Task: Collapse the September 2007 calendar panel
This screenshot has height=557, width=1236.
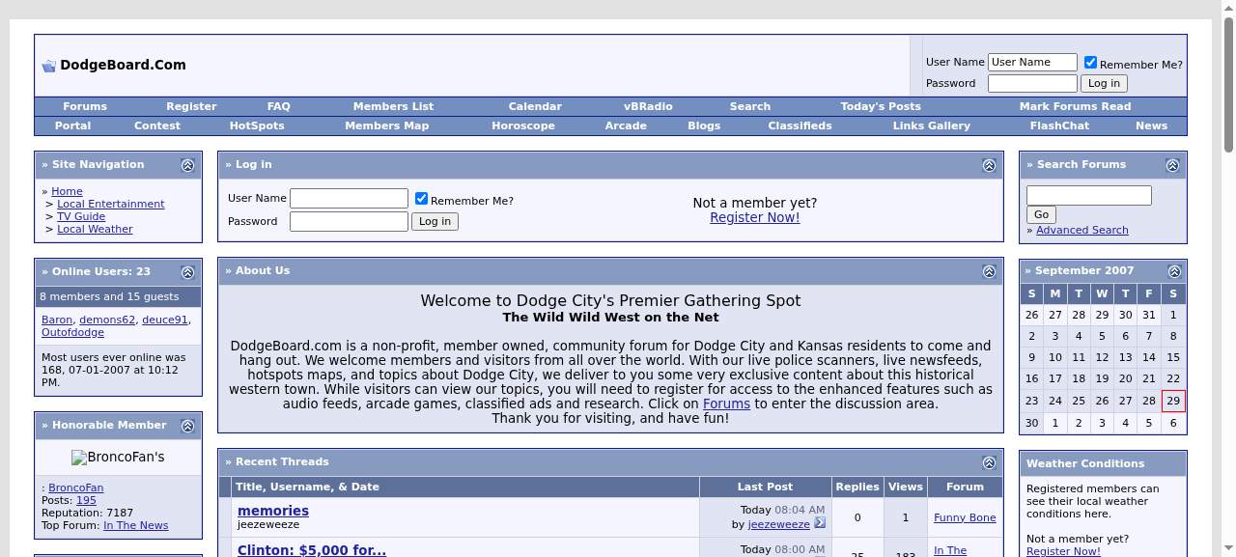Action: point(1174,271)
